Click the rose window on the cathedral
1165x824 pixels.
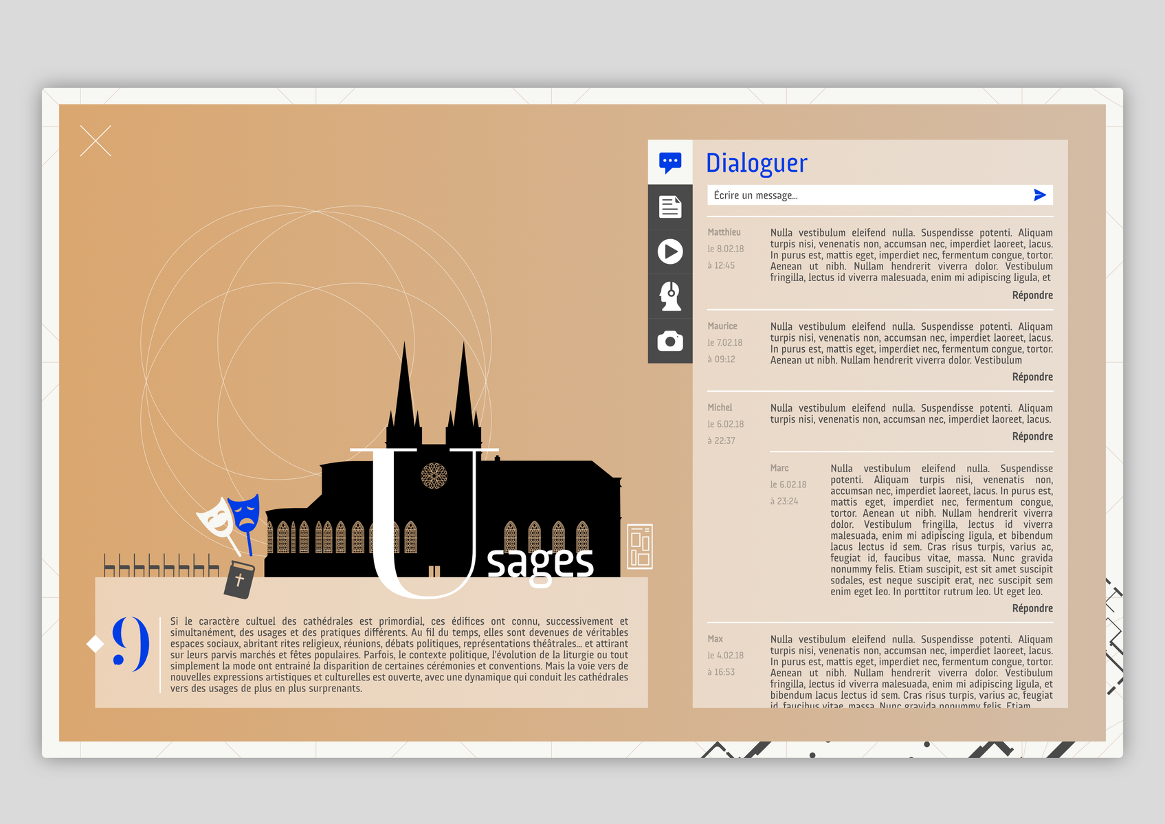pos(434,476)
